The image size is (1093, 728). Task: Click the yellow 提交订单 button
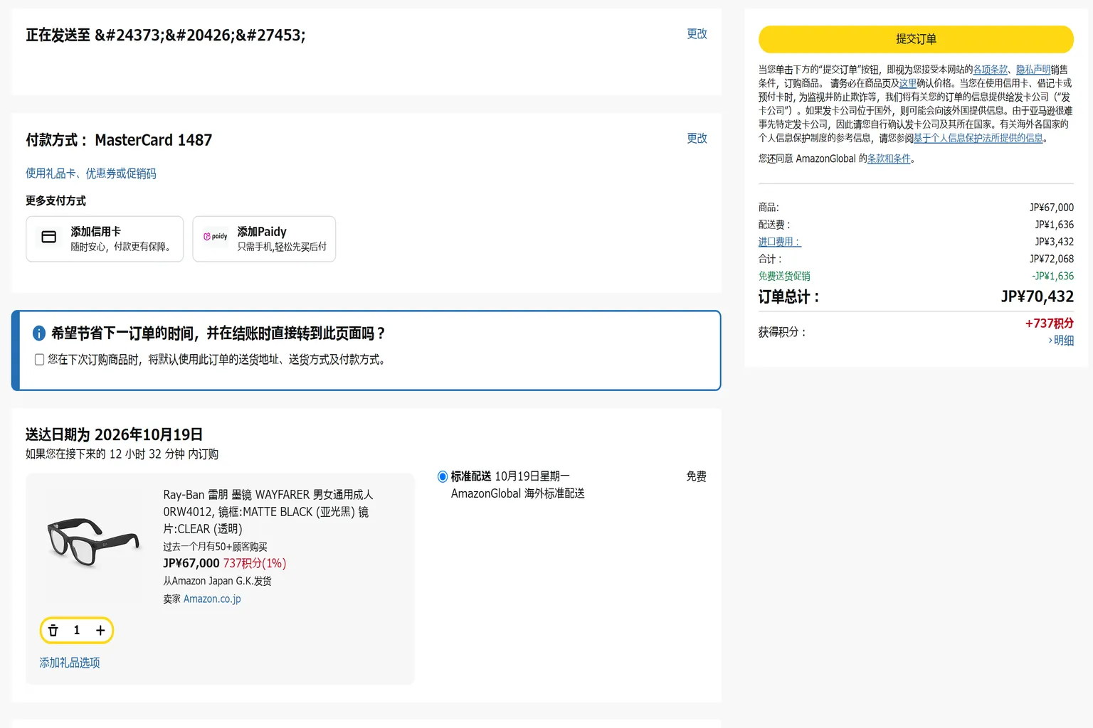point(916,39)
